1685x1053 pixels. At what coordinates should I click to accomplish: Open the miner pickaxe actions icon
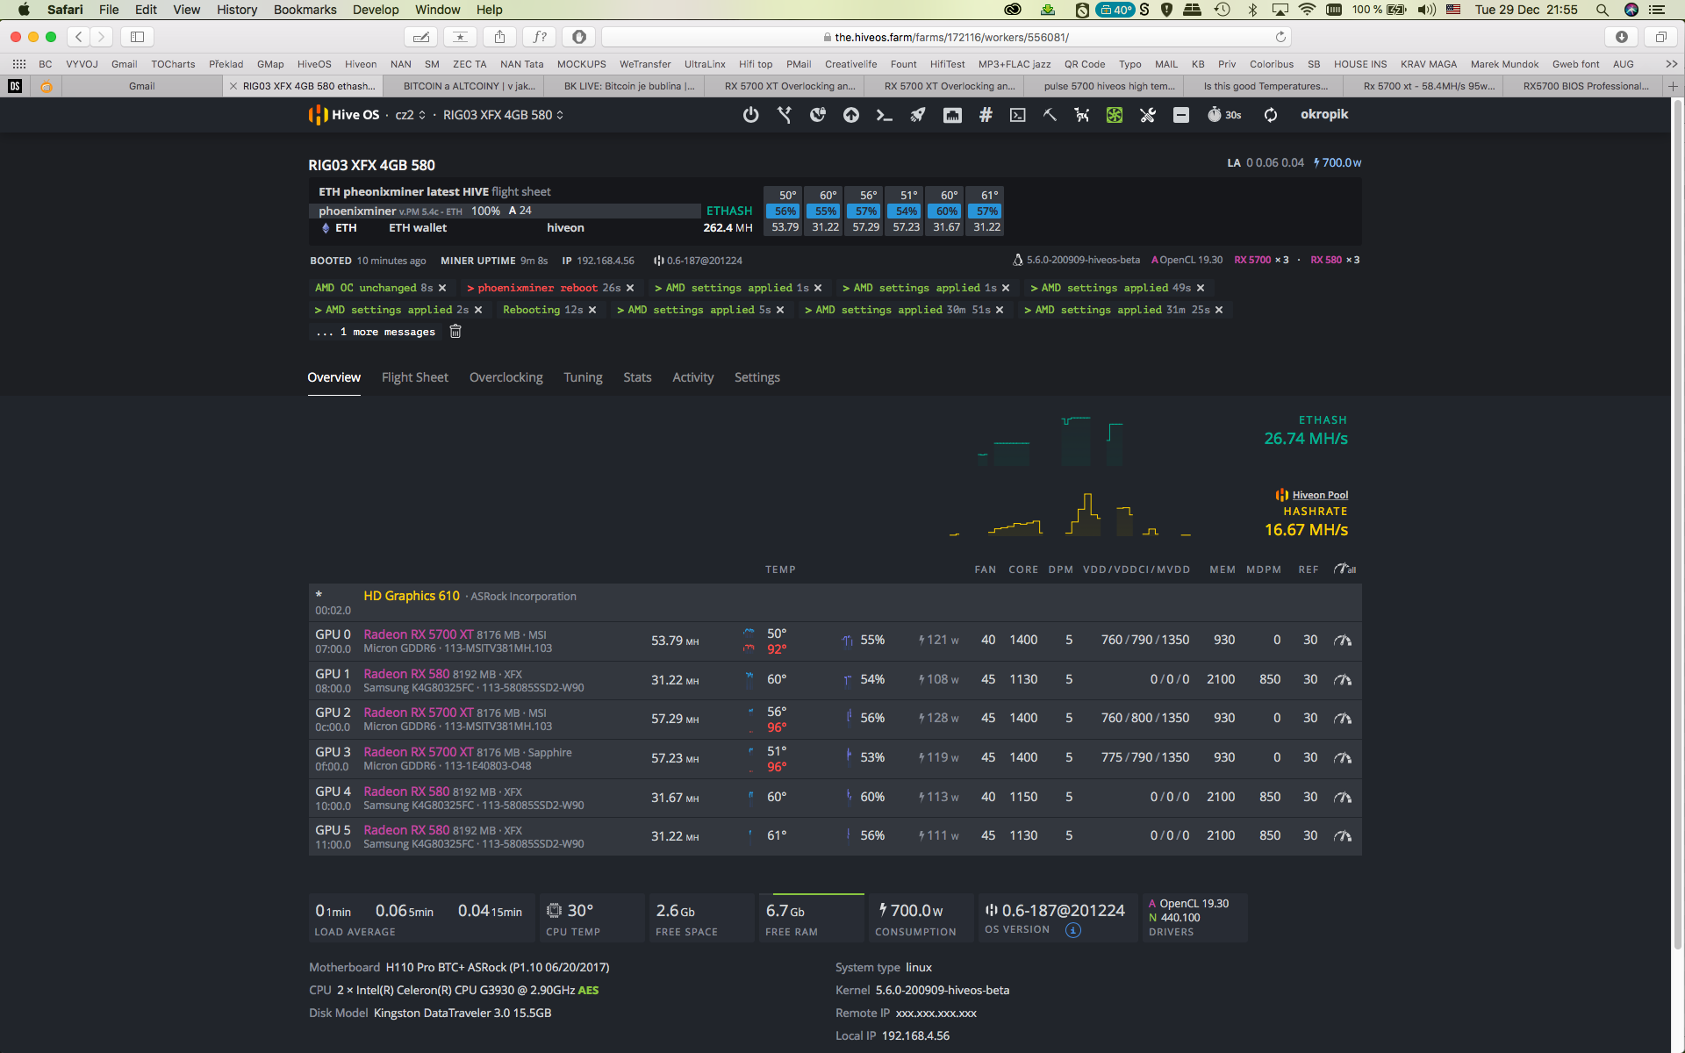pyautogui.click(x=1050, y=115)
